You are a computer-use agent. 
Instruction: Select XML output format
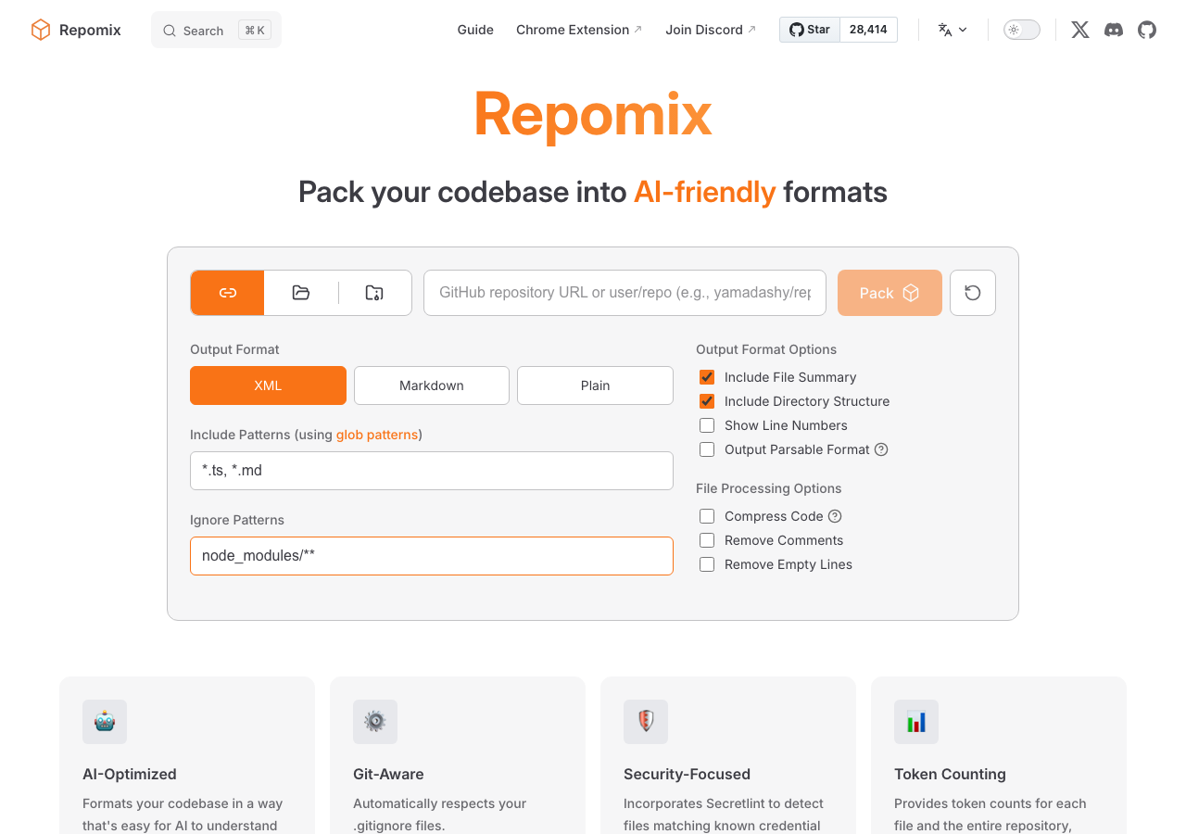pyautogui.click(x=268, y=385)
